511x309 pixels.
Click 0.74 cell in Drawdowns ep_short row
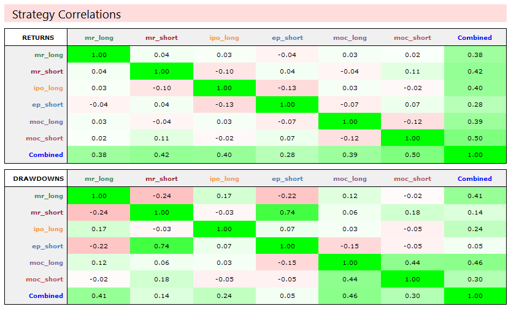(x=161, y=246)
